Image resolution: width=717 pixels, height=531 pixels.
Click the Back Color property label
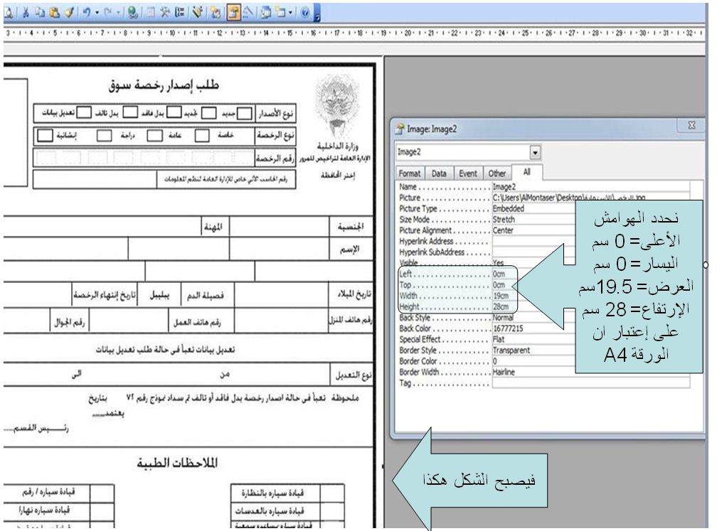(415, 328)
